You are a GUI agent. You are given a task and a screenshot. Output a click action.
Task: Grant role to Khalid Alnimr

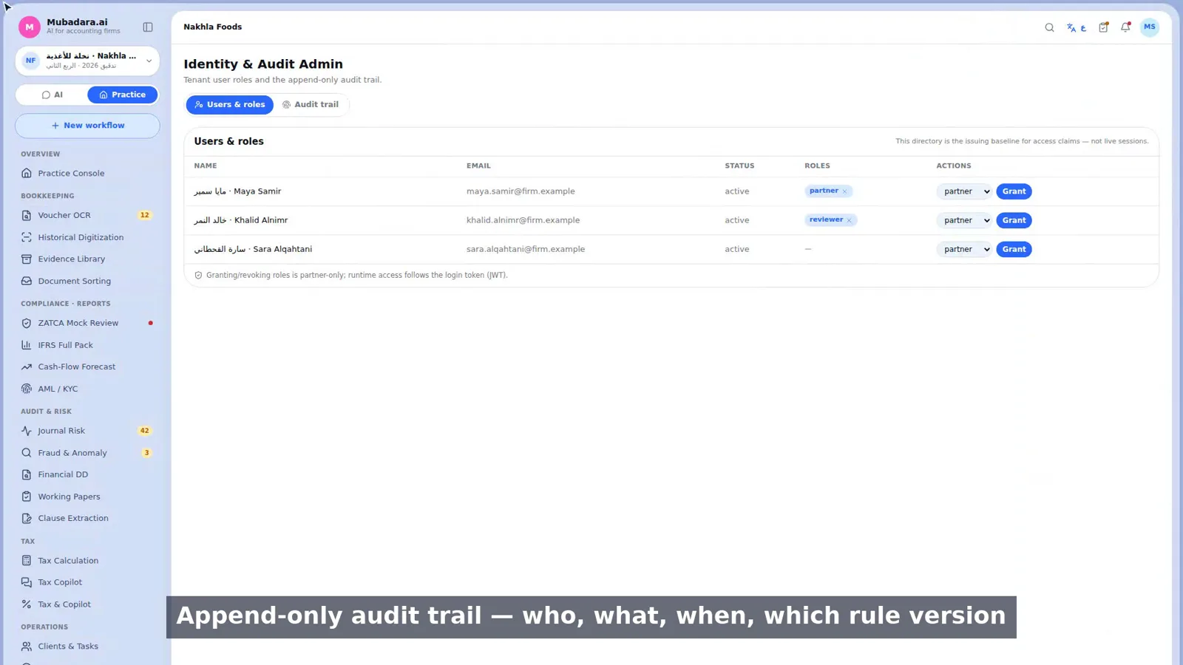1014,220
